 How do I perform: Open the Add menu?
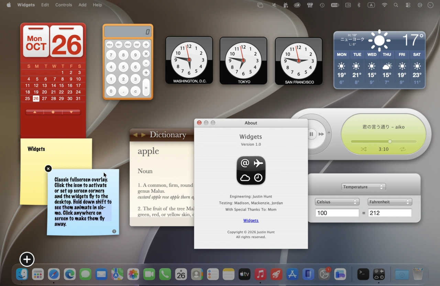[82, 5]
